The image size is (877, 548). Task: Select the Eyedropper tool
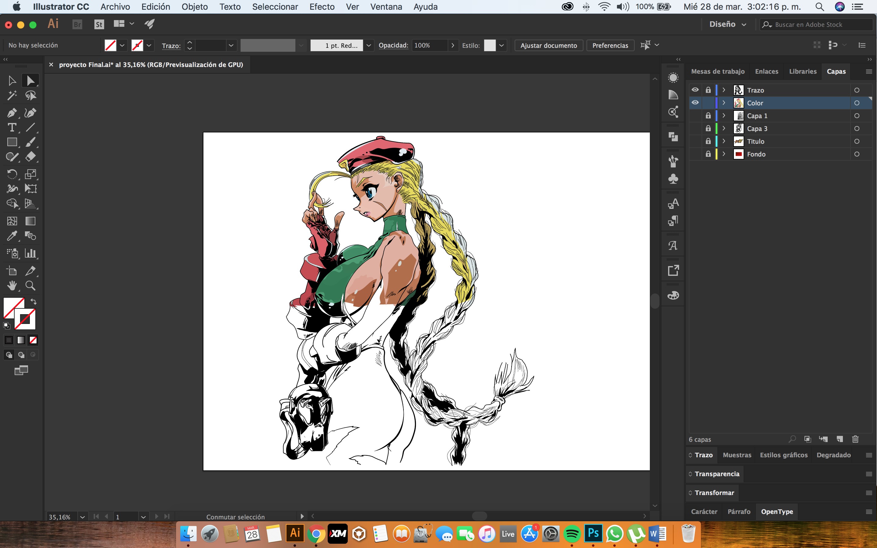click(x=12, y=236)
